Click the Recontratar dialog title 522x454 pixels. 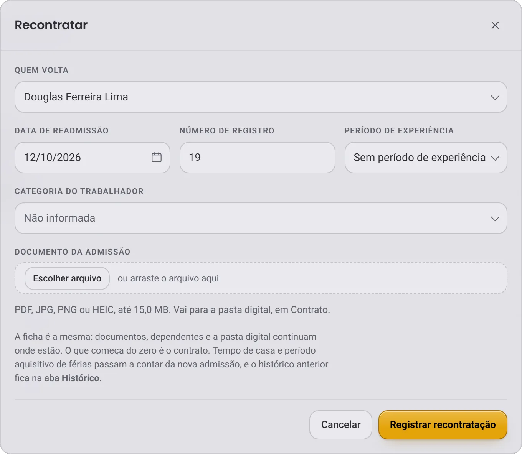[x=51, y=25]
